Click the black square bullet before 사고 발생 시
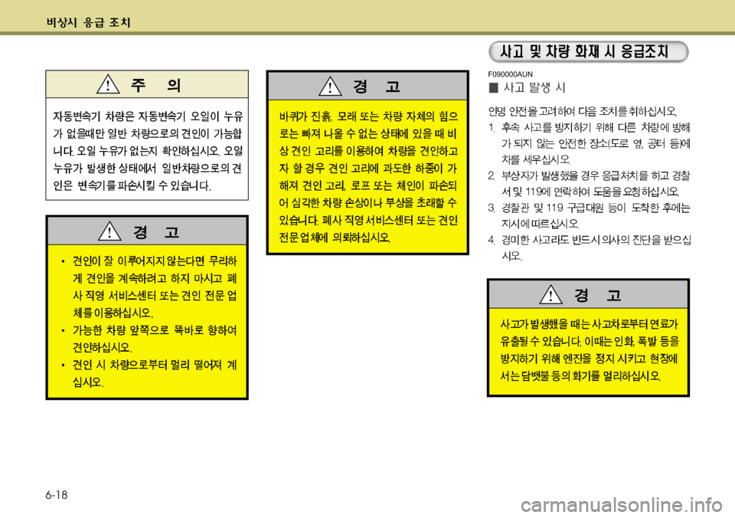735x518 pixels. pyautogui.click(x=493, y=88)
